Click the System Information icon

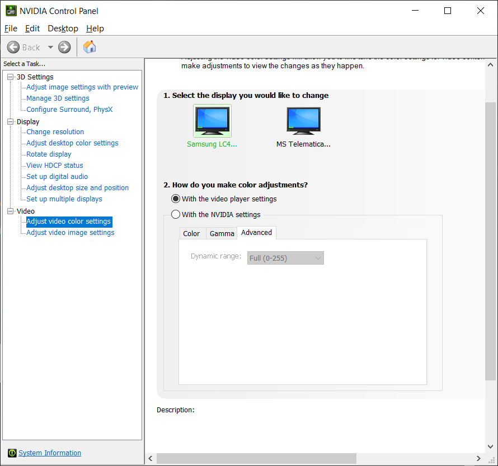pyautogui.click(x=12, y=453)
